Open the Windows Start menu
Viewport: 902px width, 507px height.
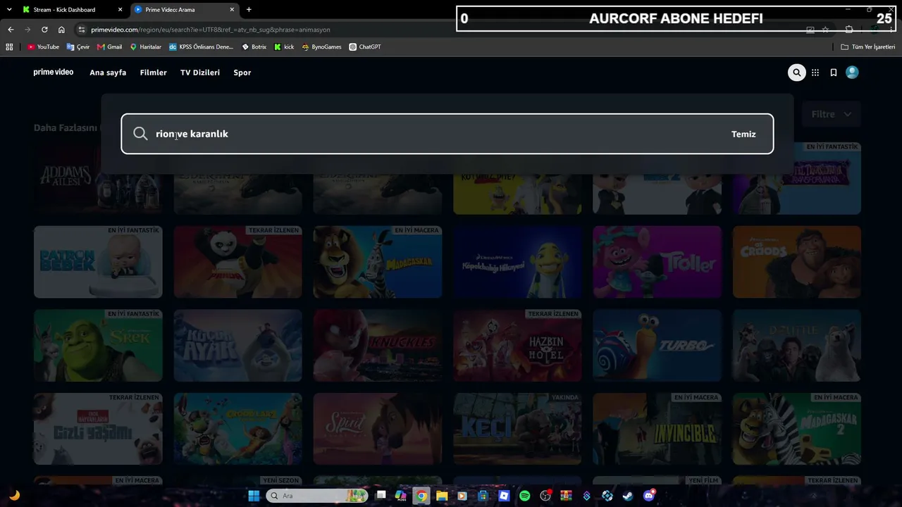(x=254, y=496)
